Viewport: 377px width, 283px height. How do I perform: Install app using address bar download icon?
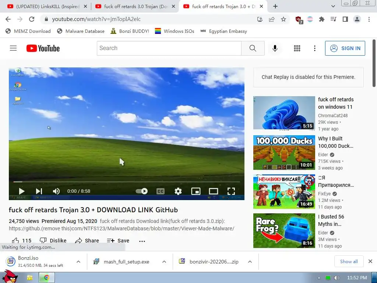[260, 19]
